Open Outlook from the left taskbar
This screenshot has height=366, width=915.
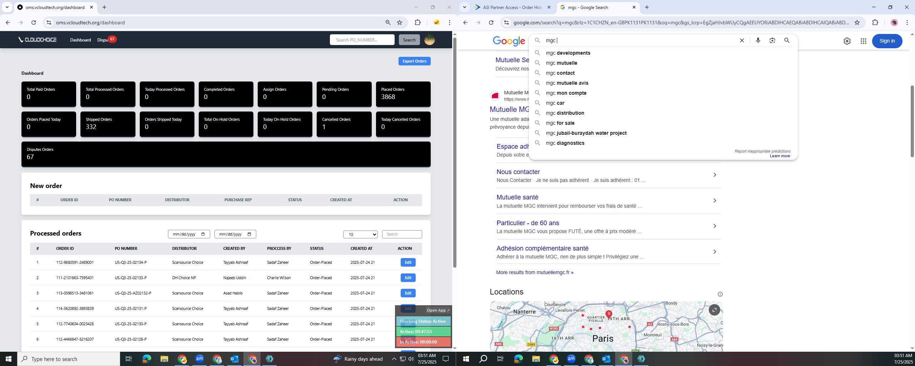[x=234, y=359]
